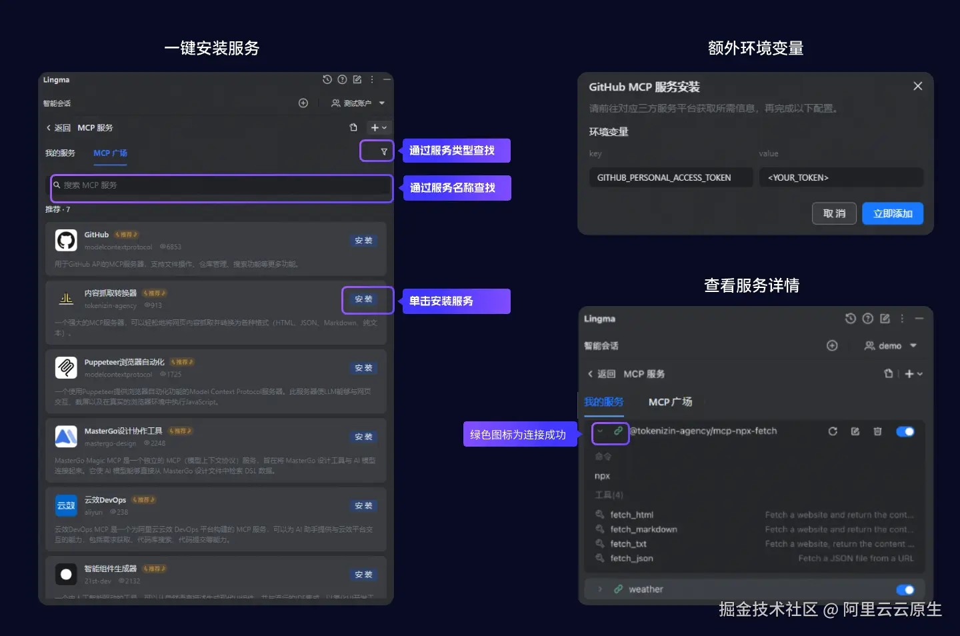This screenshot has width=960, height=636.
Task: Install the 智能组件生成器 service
Action: coord(363,575)
